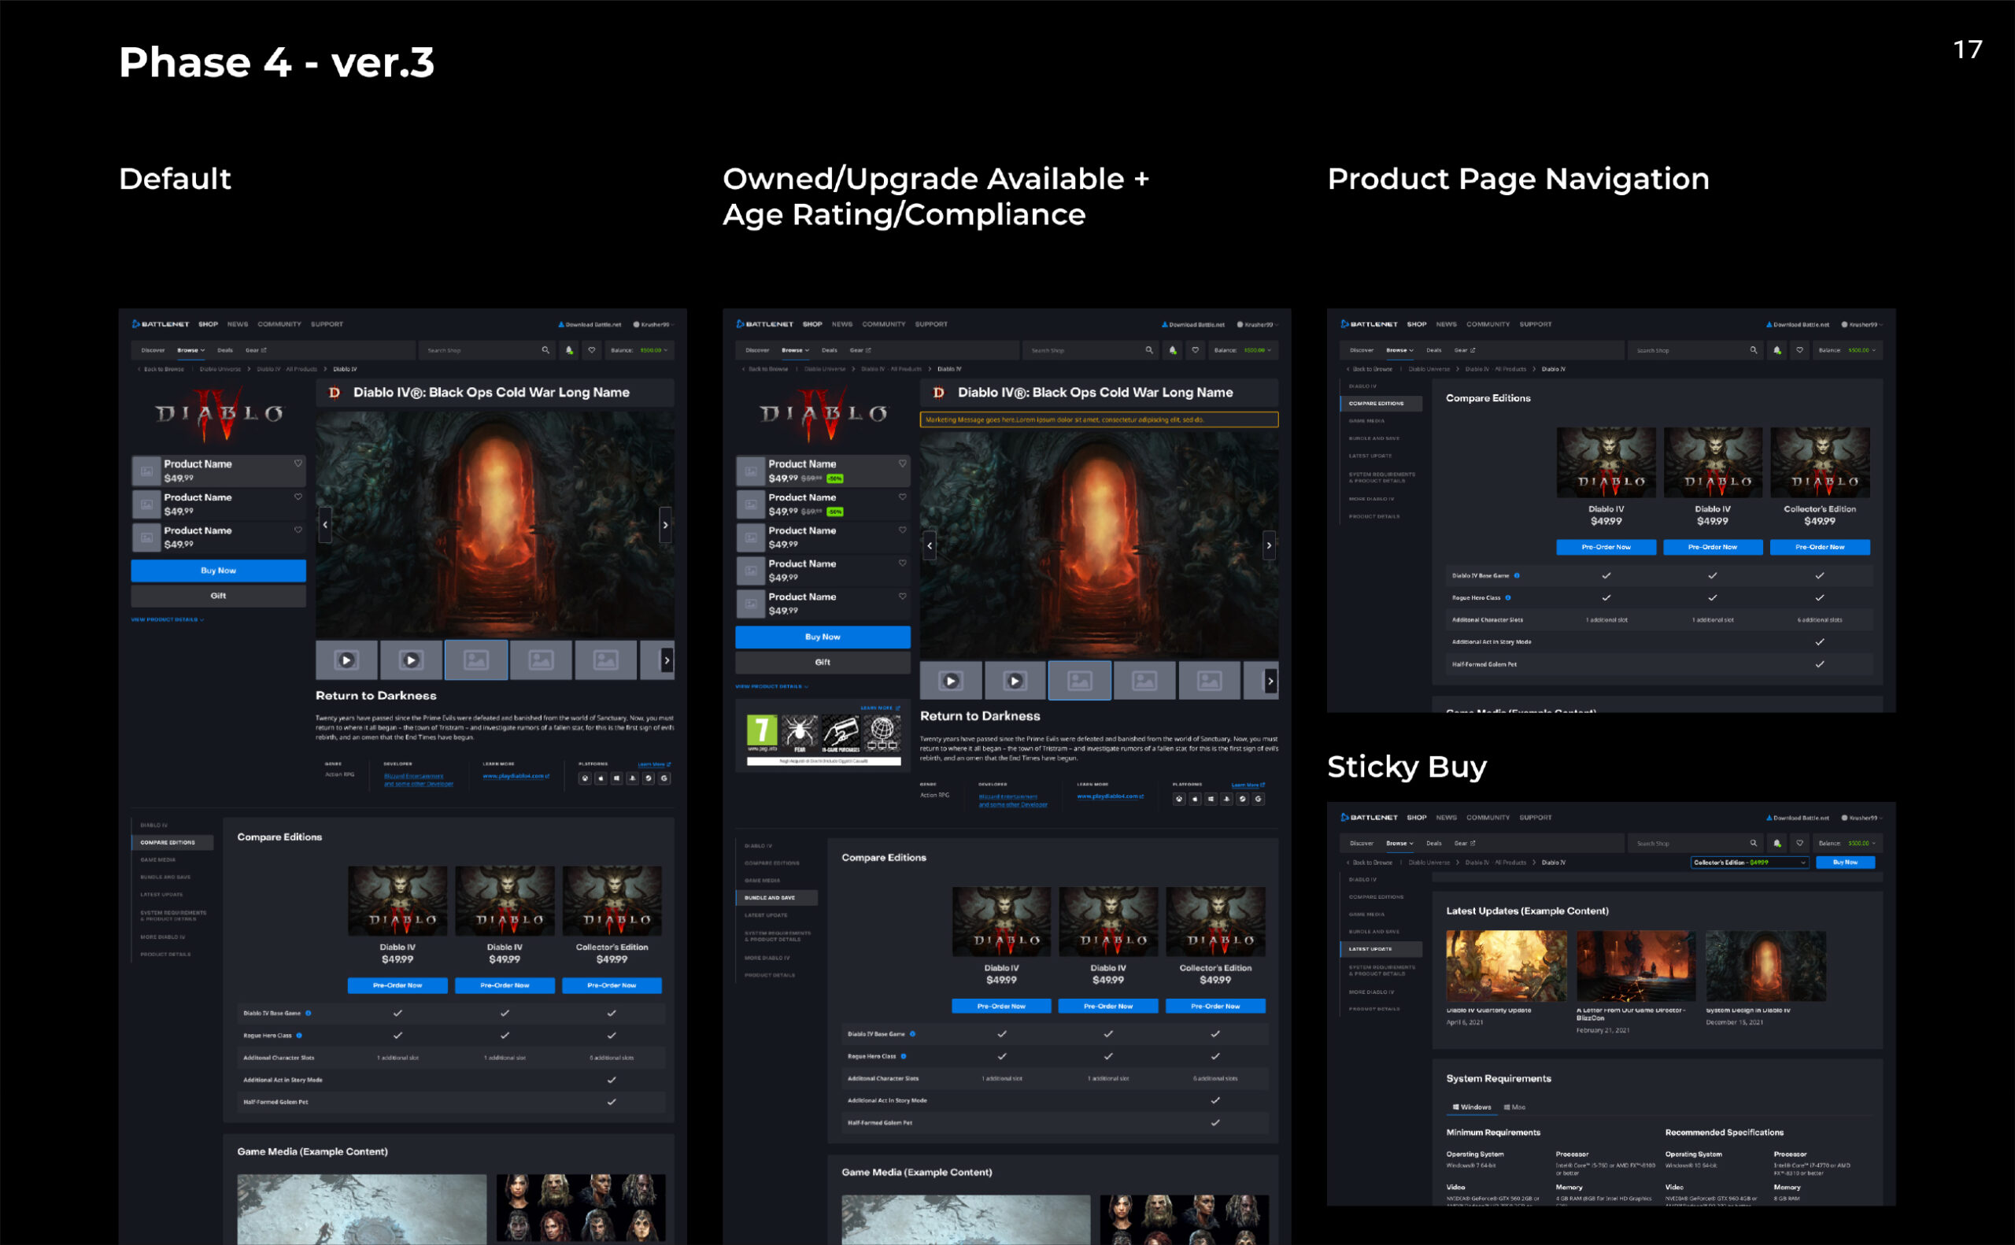The image size is (2015, 1245).
Task: Play second video thumbnail in Owned/Upgrade mockup
Action: (x=1015, y=681)
